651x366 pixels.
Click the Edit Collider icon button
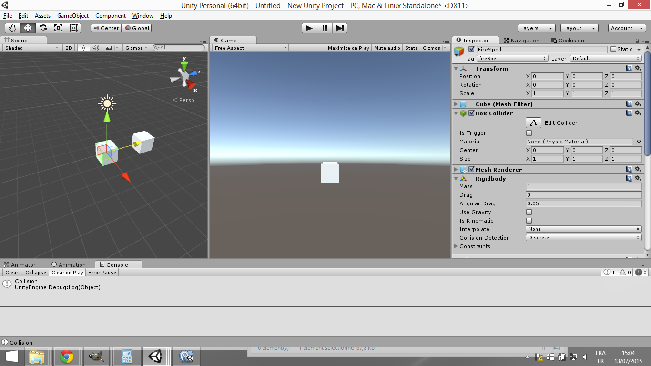click(x=533, y=123)
